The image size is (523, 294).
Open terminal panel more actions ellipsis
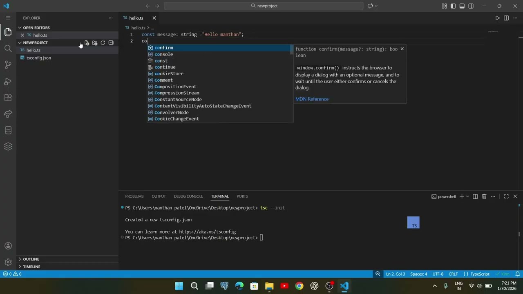click(x=493, y=196)
